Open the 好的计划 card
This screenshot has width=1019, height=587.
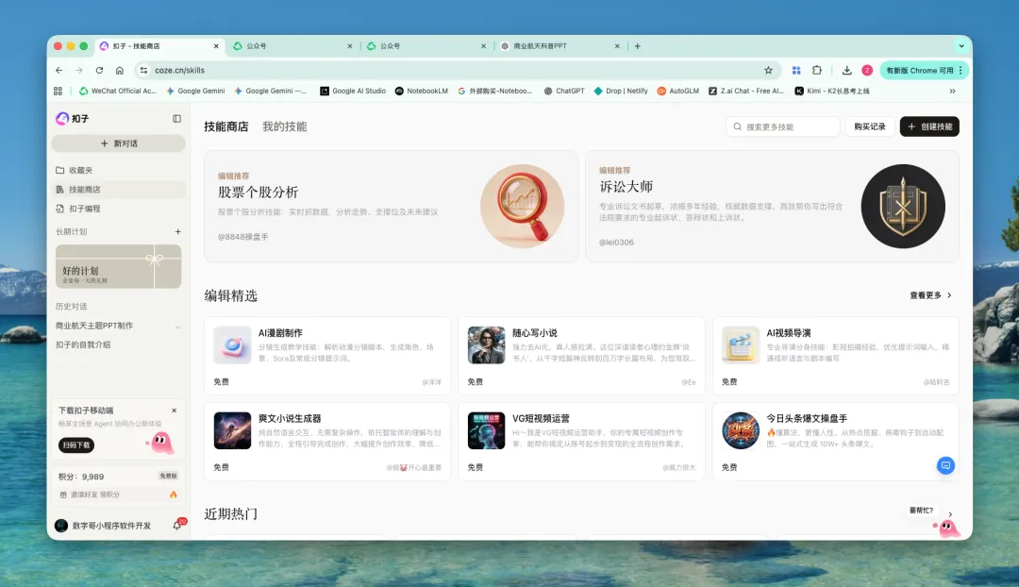click(x=118, y=266)
